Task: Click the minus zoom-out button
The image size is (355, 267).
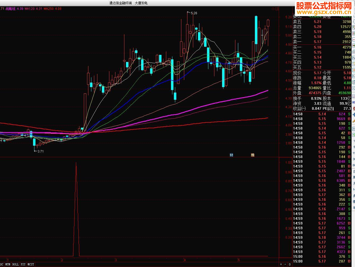Action: (x=285, y=264)
